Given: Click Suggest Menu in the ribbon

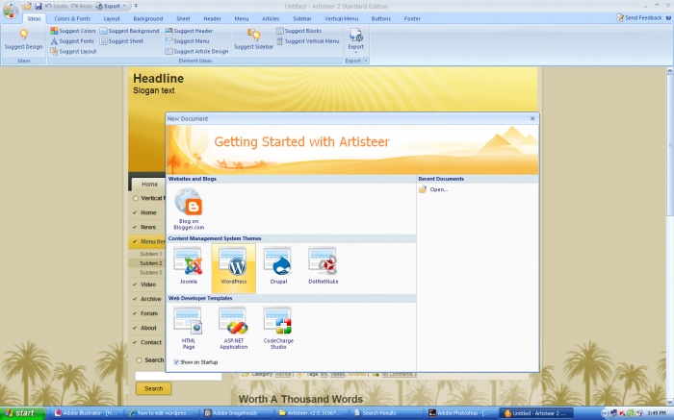Looking at the screenshot, I should [x=188, y=41].
